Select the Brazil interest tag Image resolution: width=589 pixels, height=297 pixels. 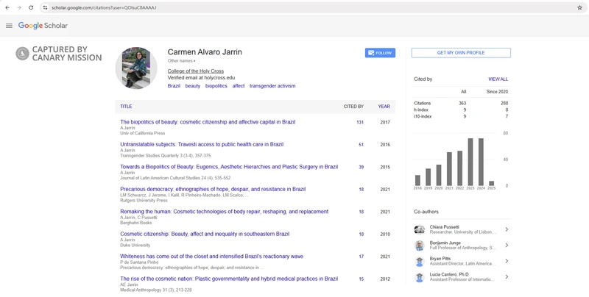174,86
